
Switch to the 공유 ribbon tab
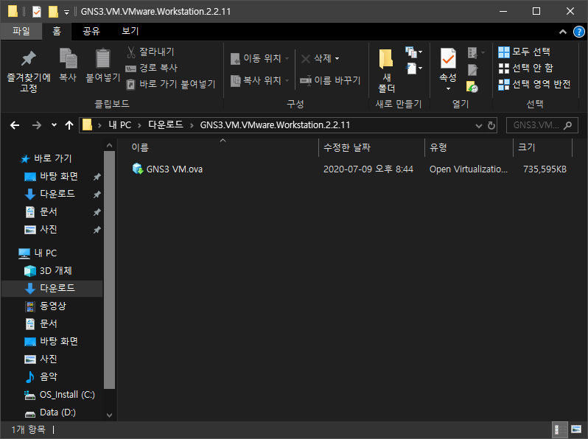91,31
